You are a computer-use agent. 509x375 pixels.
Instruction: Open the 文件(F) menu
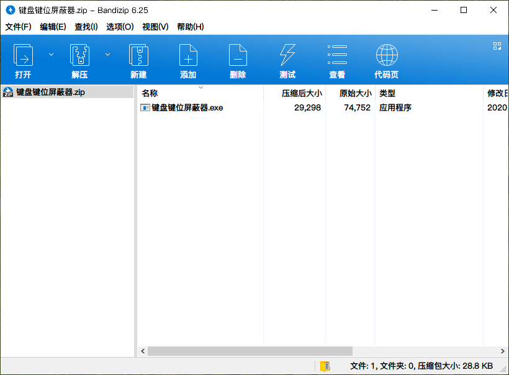tap(18, 27)
